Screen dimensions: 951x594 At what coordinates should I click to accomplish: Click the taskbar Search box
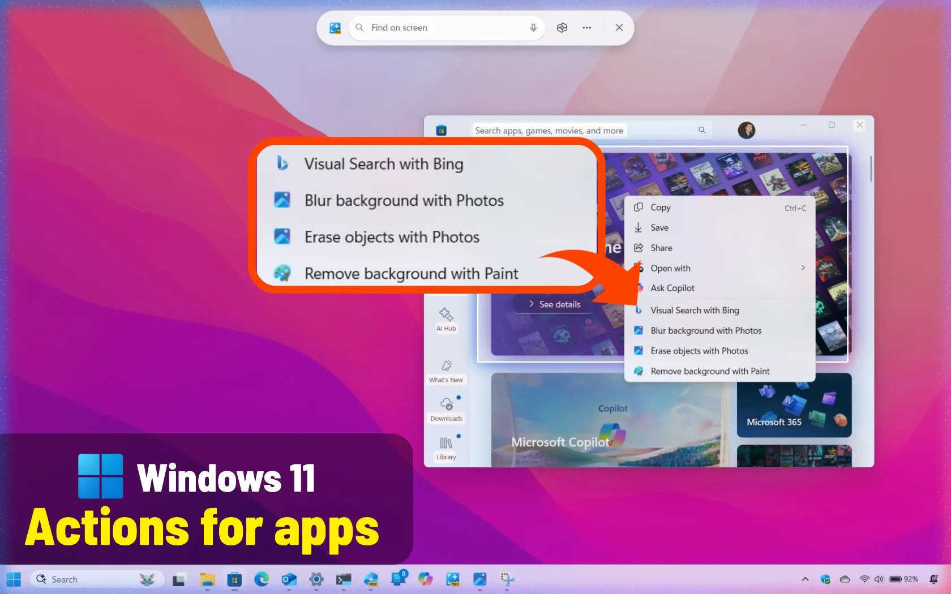pos(97,579)
